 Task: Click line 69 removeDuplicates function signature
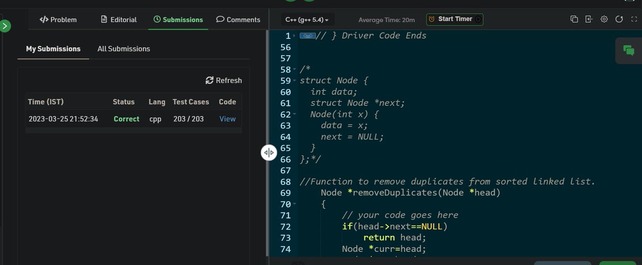410,193
